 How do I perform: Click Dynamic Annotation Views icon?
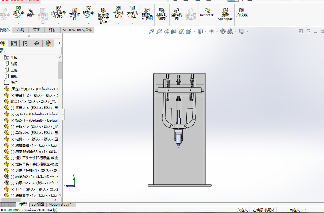[x=181, y=31]
